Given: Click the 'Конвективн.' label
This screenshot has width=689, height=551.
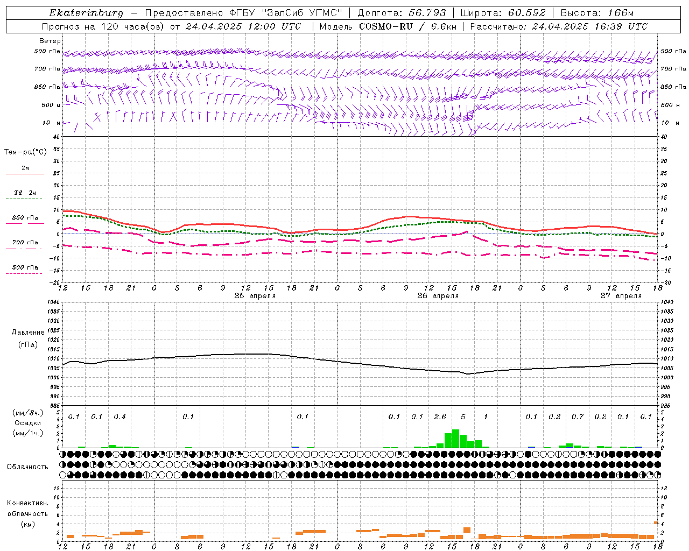Looking at the screenshot, I should tap(27, 503).
